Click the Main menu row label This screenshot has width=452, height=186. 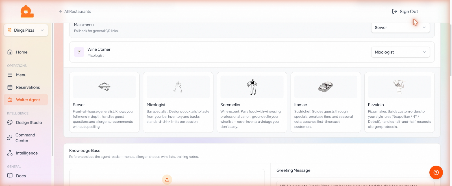(84, 25)
